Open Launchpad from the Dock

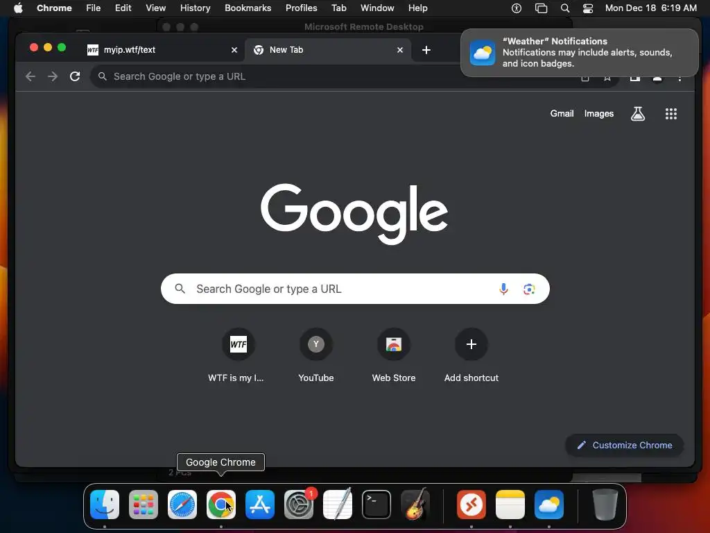(144, 505)
